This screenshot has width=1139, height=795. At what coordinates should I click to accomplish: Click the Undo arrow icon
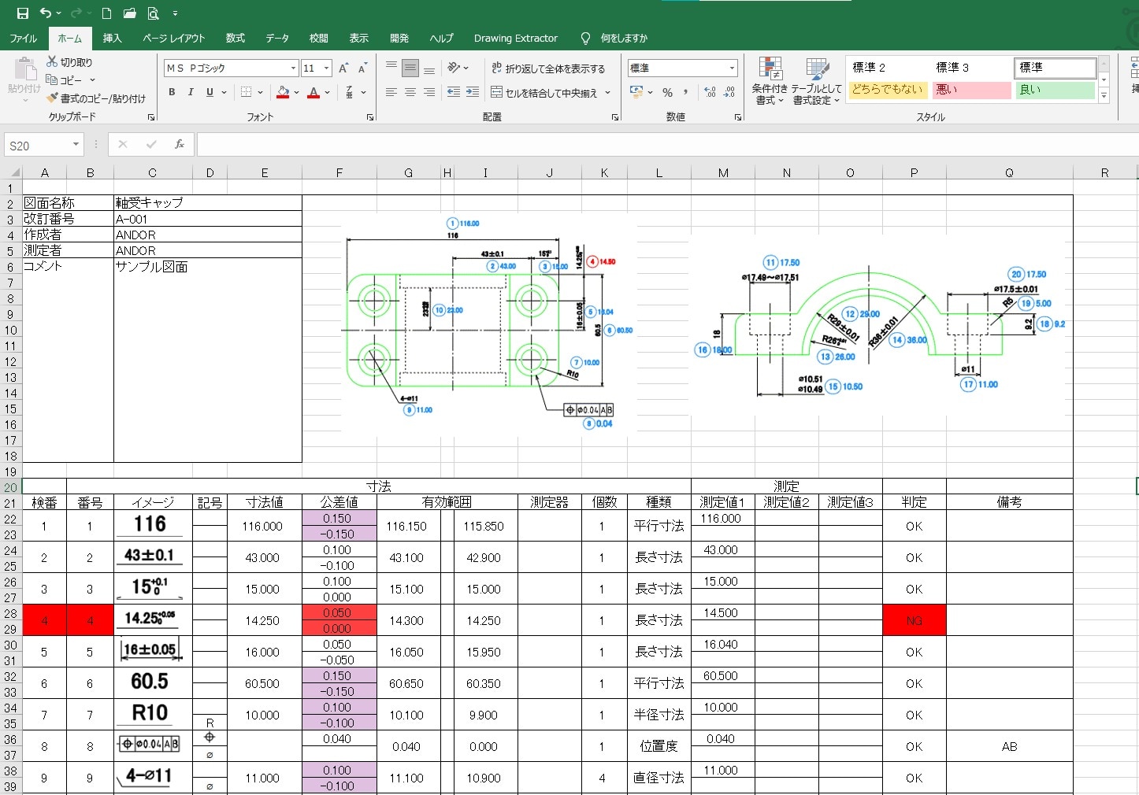click(46, 13)
